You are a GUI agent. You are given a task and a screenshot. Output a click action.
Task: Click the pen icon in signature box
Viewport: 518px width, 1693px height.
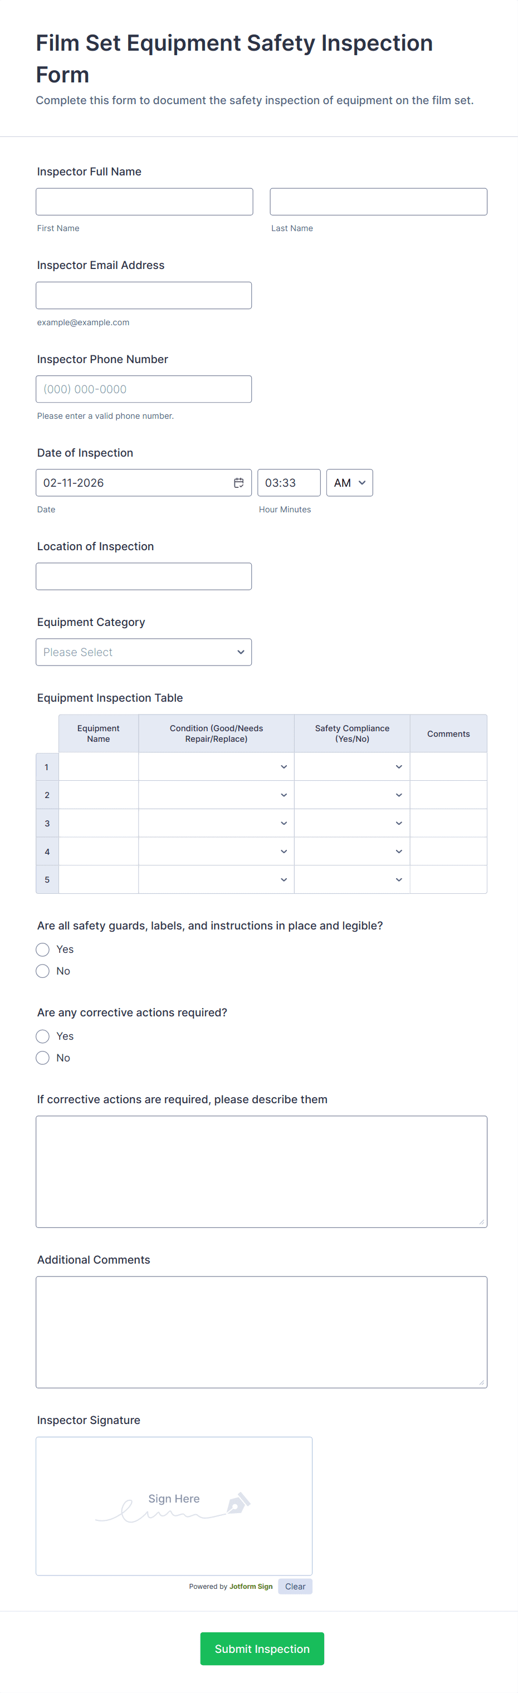(x=238, y=1503)
